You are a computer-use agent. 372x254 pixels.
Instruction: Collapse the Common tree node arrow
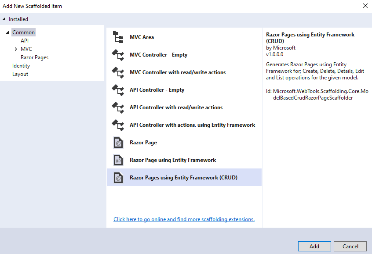tap(7, 32)
